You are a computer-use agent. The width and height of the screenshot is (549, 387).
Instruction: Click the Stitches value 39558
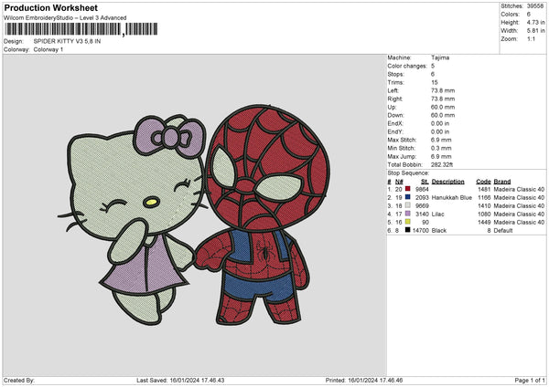535,6
